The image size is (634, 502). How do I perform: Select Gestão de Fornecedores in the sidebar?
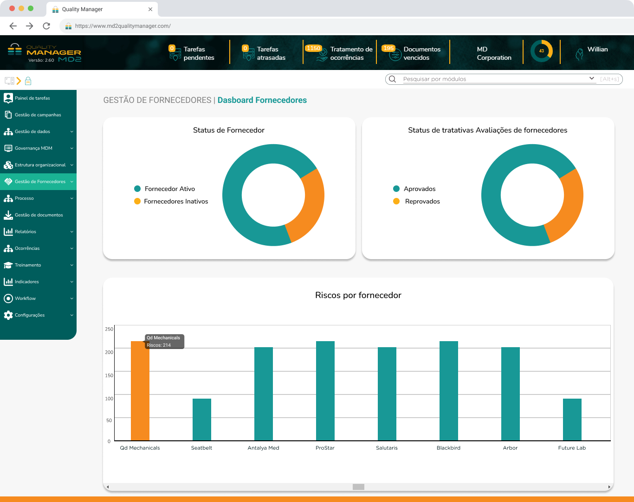(x=39, y=181)
